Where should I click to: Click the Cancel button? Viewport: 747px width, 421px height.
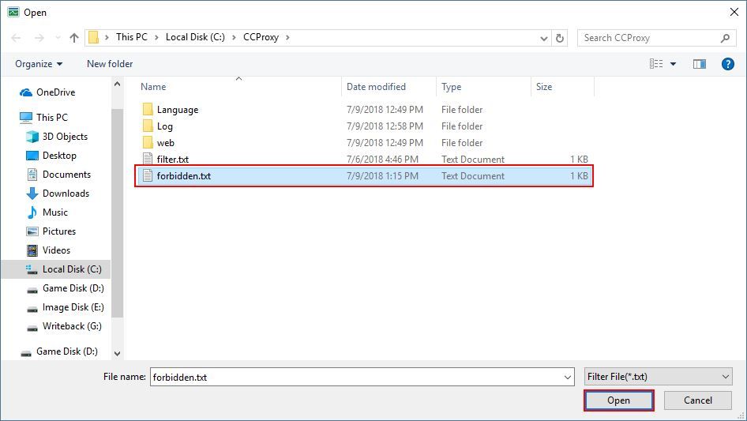point(698,400)
